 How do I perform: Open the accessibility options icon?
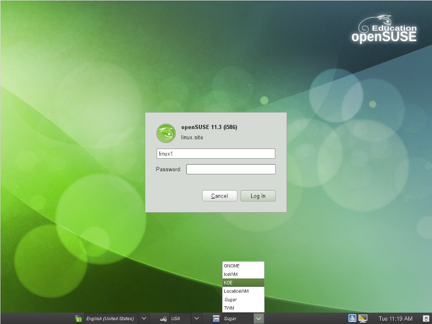tap(352, 319)
